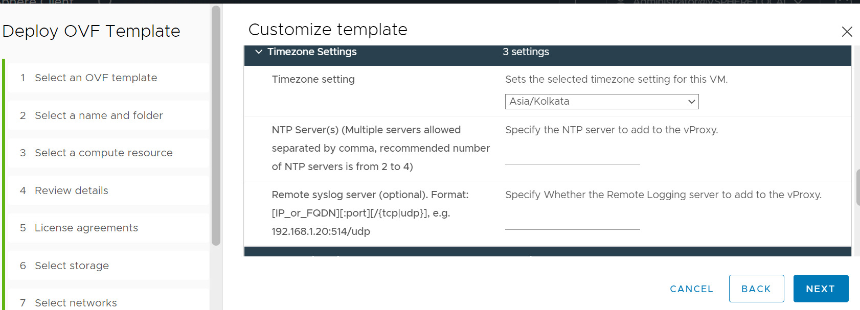
Task: Click the NTP Server input field
Action: point(572,161)
